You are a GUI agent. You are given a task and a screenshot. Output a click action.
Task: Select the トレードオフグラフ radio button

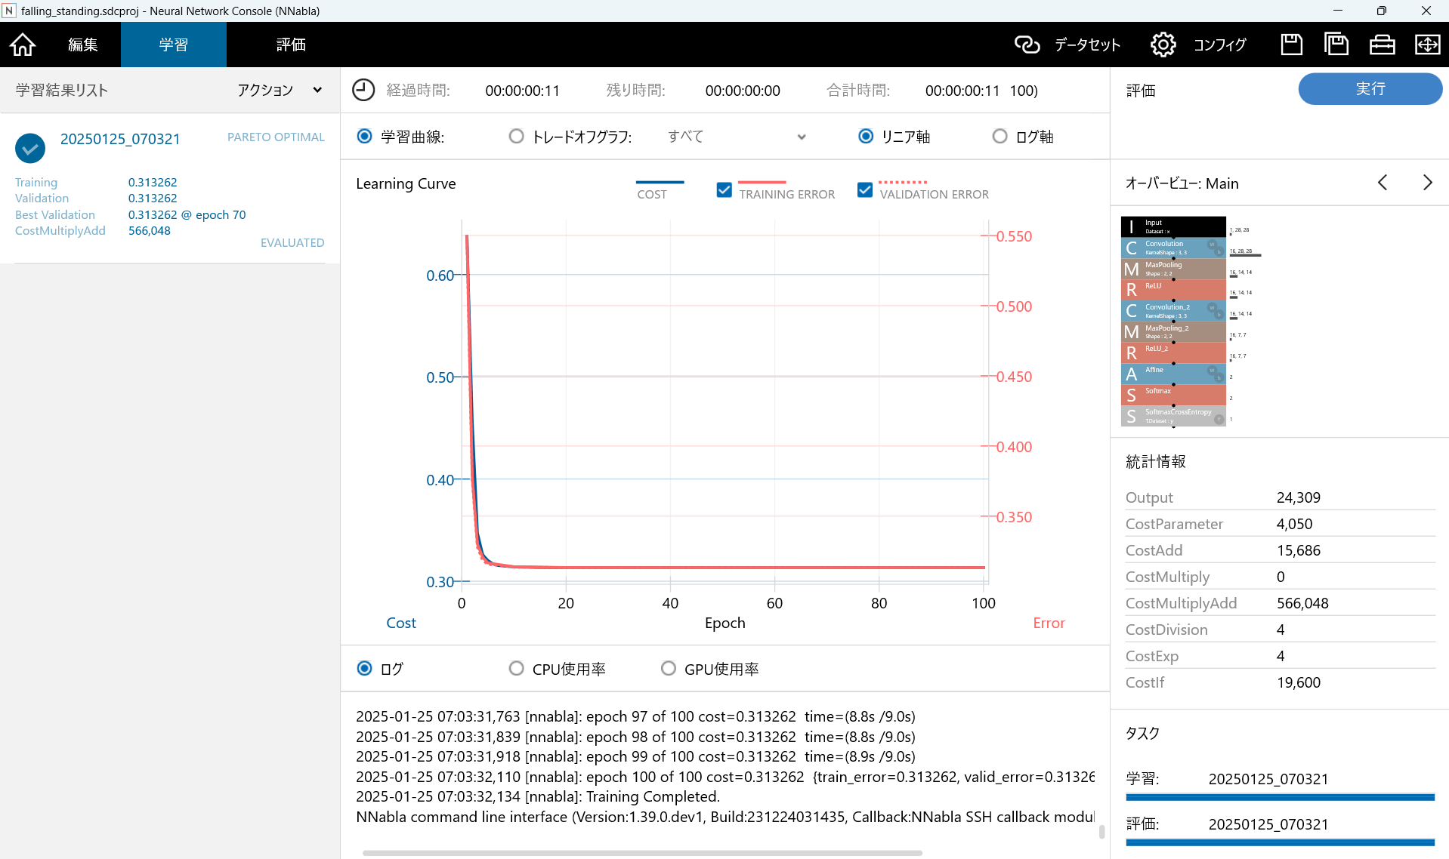[516, 137]
